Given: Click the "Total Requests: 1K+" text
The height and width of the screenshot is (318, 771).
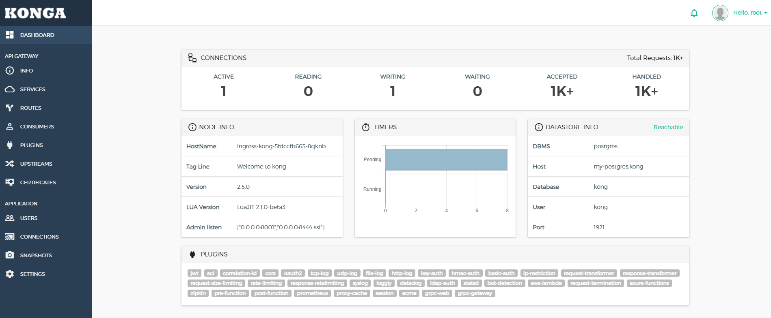Looking at the screenshot, I should [655, 58].
